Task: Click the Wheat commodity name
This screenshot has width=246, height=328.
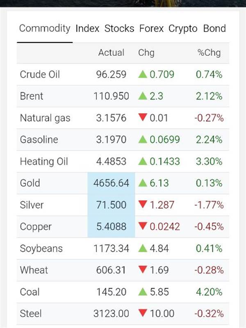Action: point(34,270)
